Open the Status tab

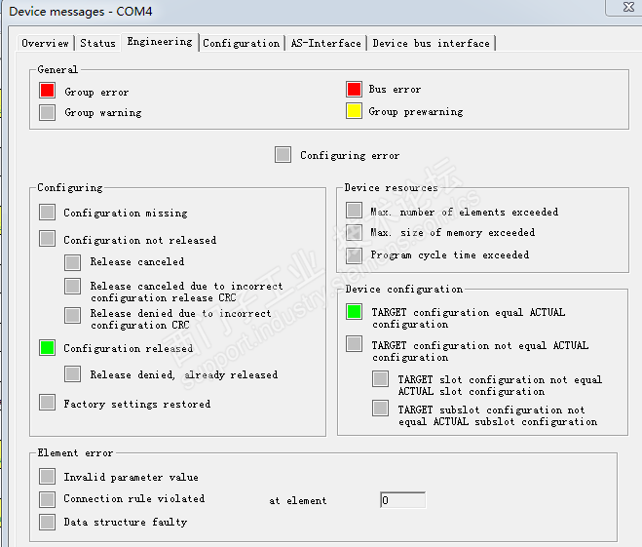pyautogui.click(x=97, y=43)
